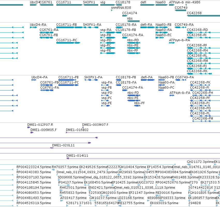Select protein Naa60-PB label
This screenshot has width=220, height=207.
[166, 77]
